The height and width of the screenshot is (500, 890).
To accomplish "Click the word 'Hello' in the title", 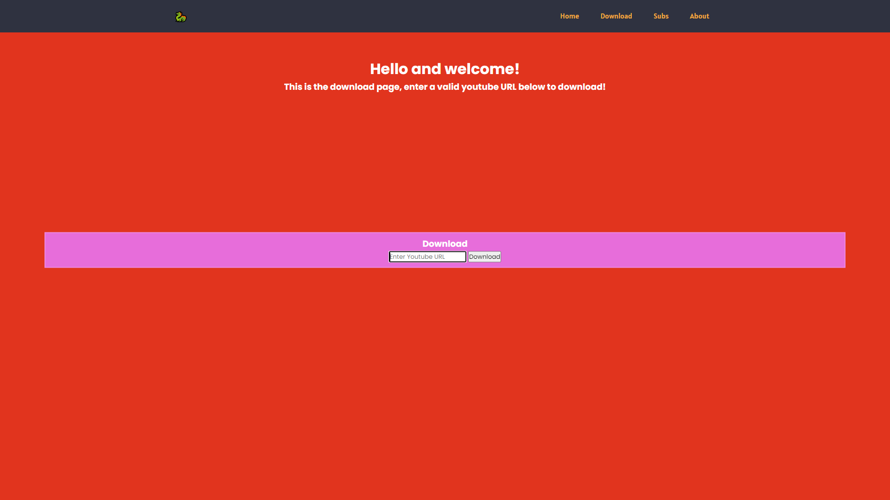I will coord(388,69).
